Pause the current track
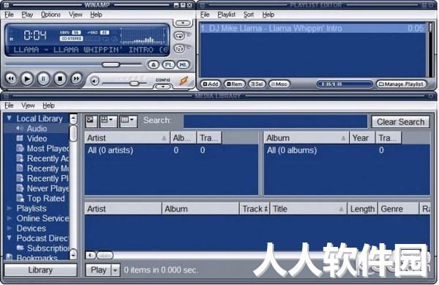This screenshot has height=285, width=439. point(43,78)
